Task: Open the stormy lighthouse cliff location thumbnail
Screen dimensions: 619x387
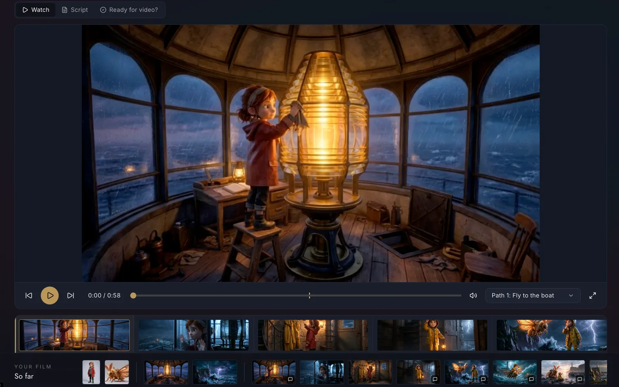Action: point(215,372)
